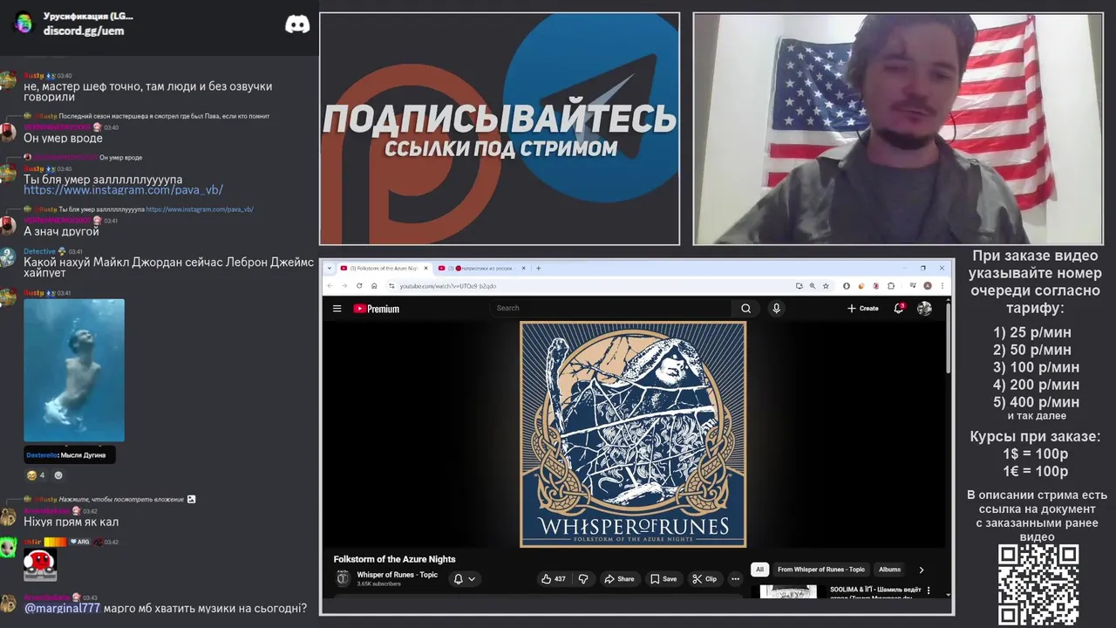Open the Chrome three-dot menu
The height and width of the screenshot is (628, 1116).
[942, 285]
